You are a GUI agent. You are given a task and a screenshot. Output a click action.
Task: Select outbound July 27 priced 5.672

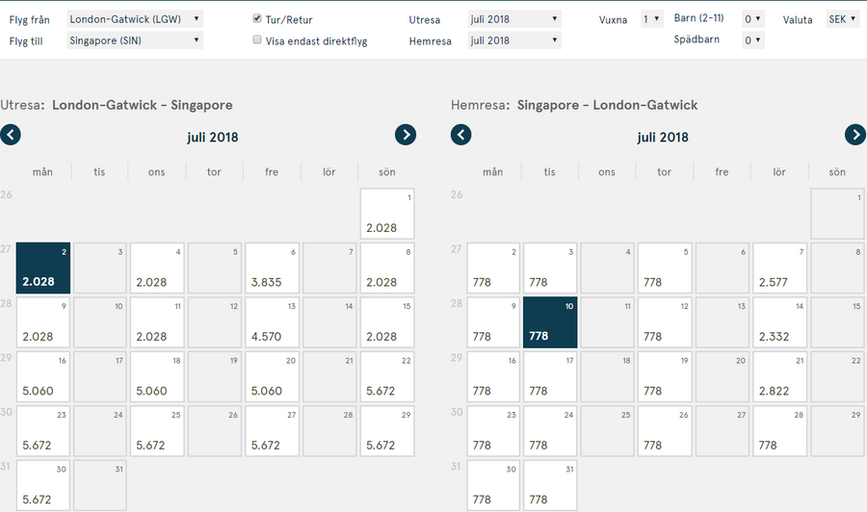point(272,431)
